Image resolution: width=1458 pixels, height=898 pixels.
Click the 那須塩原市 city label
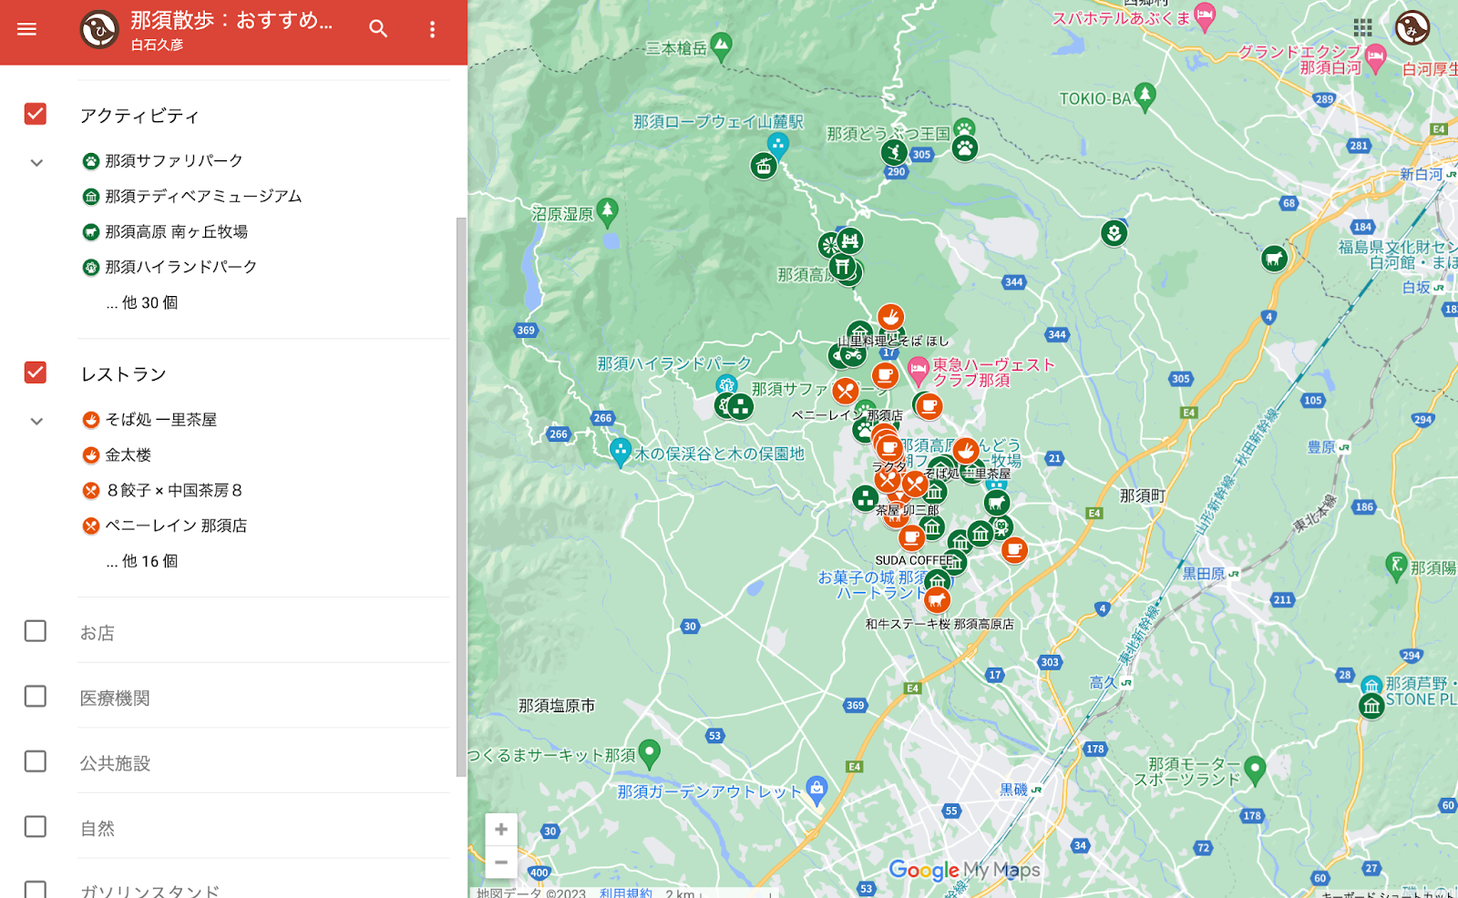pos(557,706)
